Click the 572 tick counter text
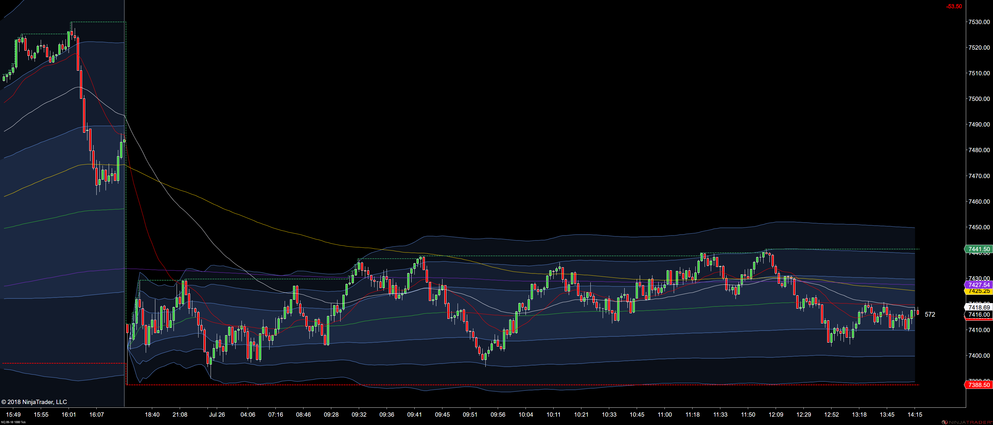Image resolution: width=993 pixels, height=425 pixels. [930, 315]
